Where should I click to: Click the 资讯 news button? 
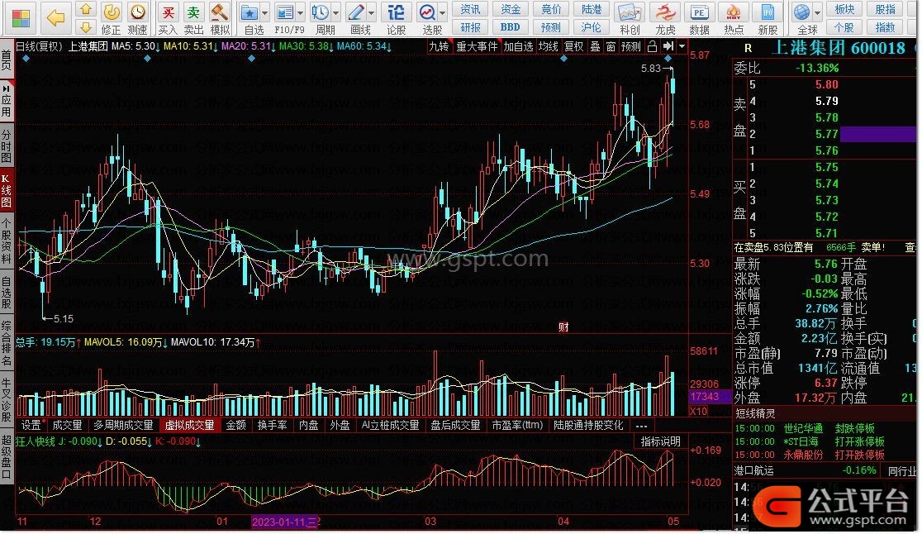point(470,9)
